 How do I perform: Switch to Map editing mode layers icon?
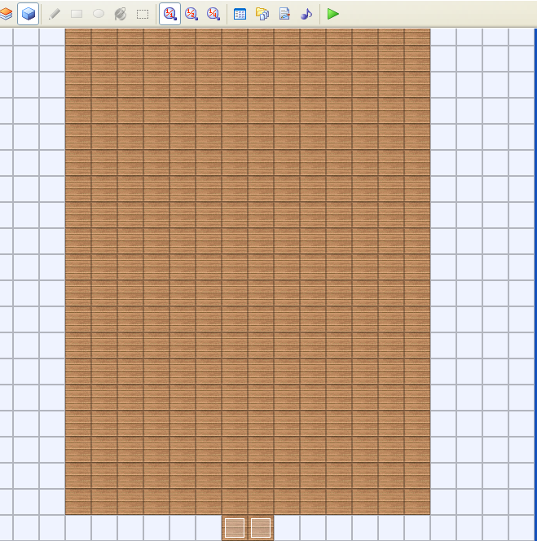7,14
